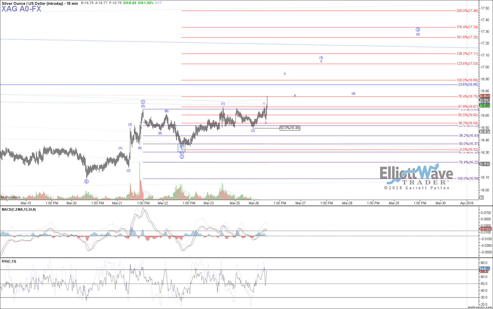Image resolution: width=493 pixels, height=309 pixels.
Task: Click the circled 2 wave label below (C)
Action: [x=182, y=157]
